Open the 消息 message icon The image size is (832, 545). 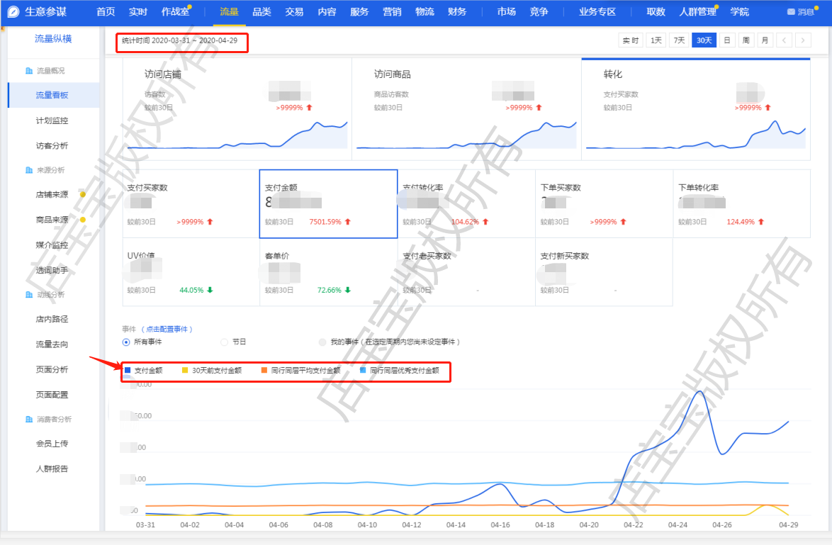pyautogui.click(x=791, y=12)
